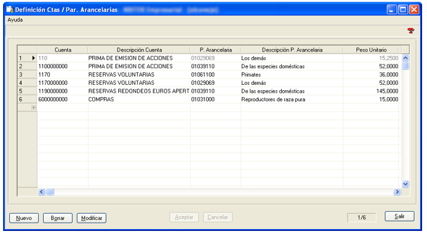Viewport: 427px width, 234px height.
Task: Click the Nuevo button
Action: click(x=24, y=218)
